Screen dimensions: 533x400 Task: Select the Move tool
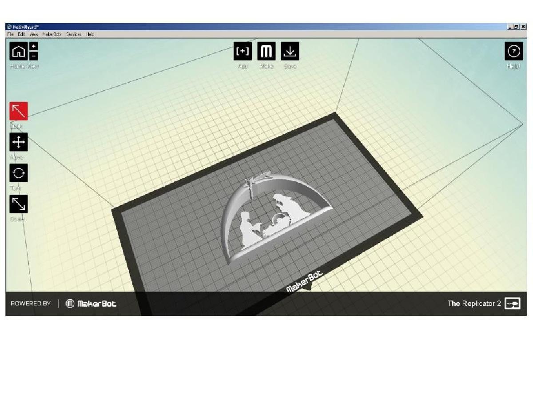point(19,142)
